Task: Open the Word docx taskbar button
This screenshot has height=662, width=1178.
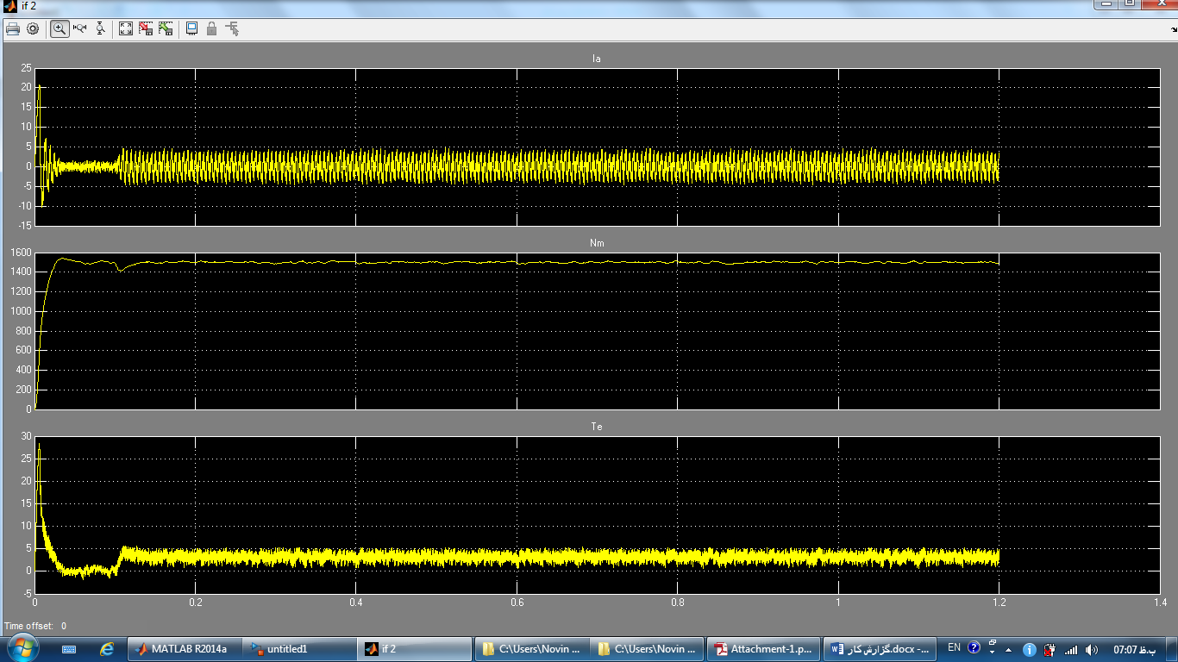Action: 880,649
